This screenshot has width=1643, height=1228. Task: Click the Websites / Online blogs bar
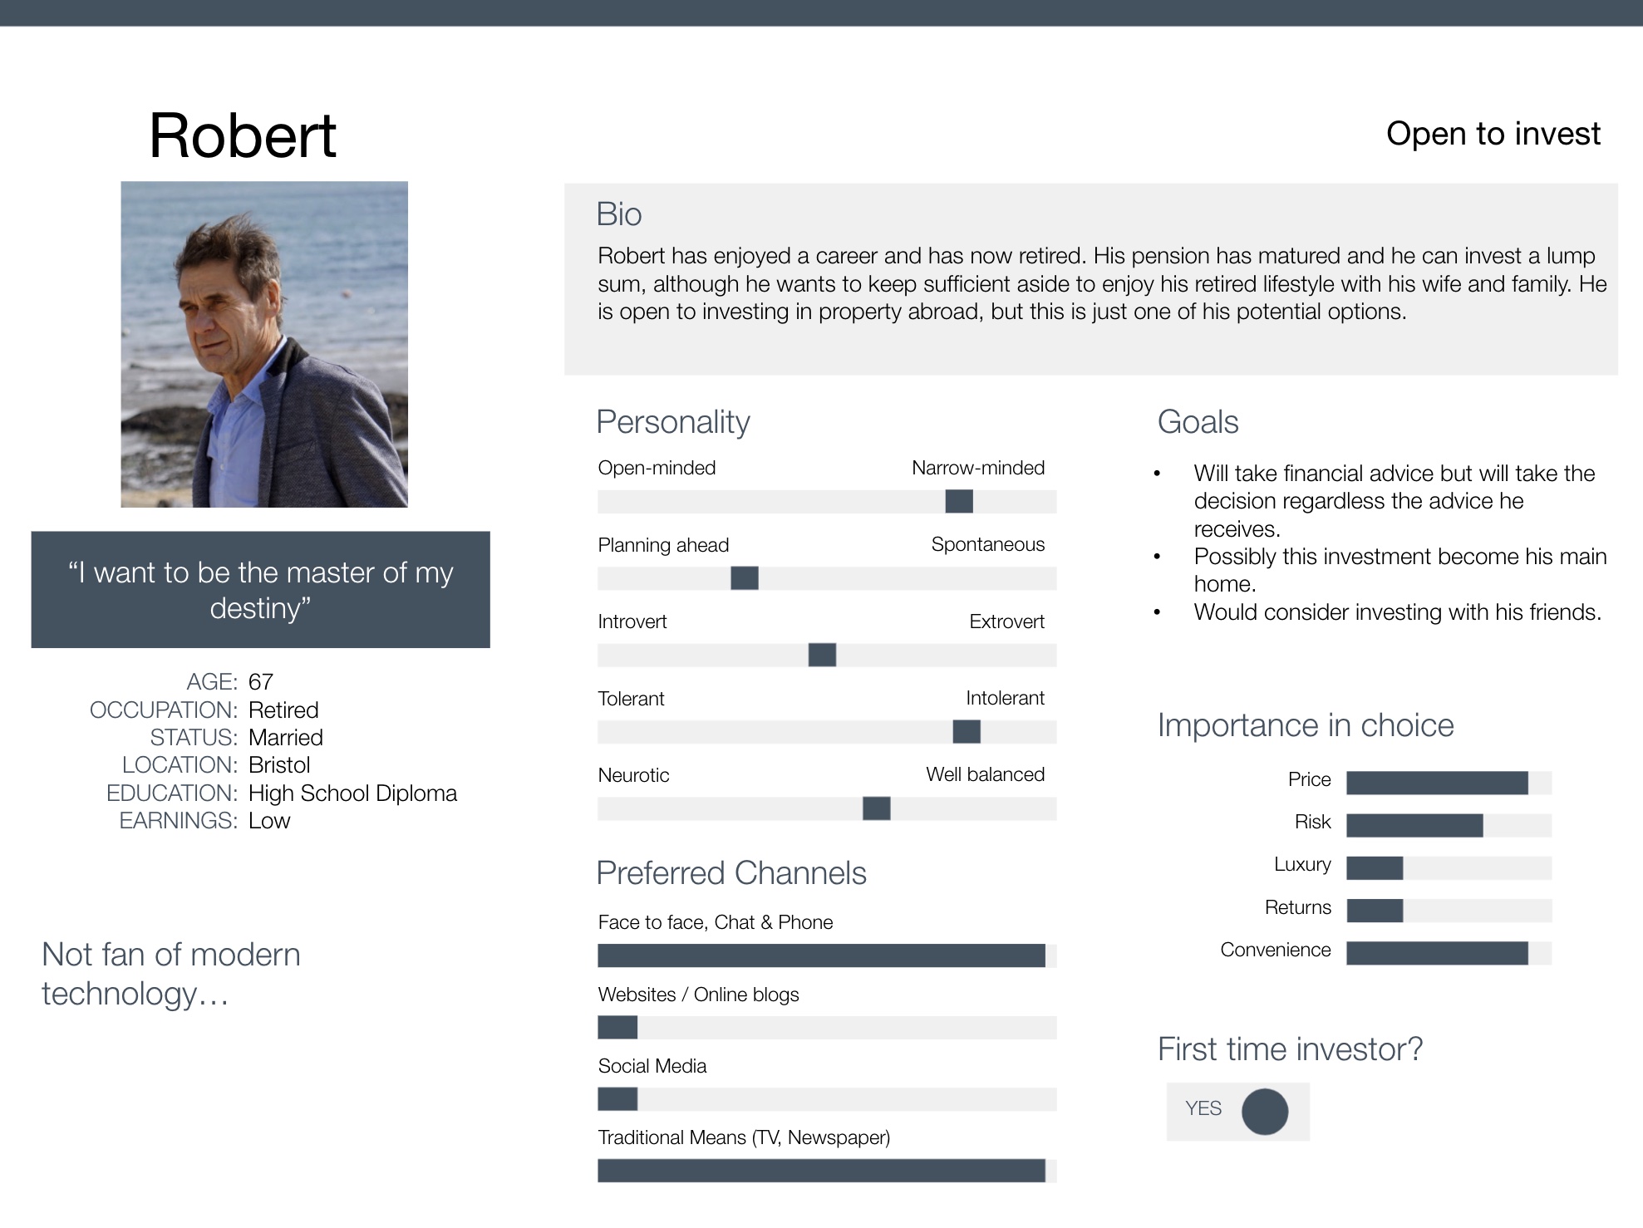[x=827, y=1028]
